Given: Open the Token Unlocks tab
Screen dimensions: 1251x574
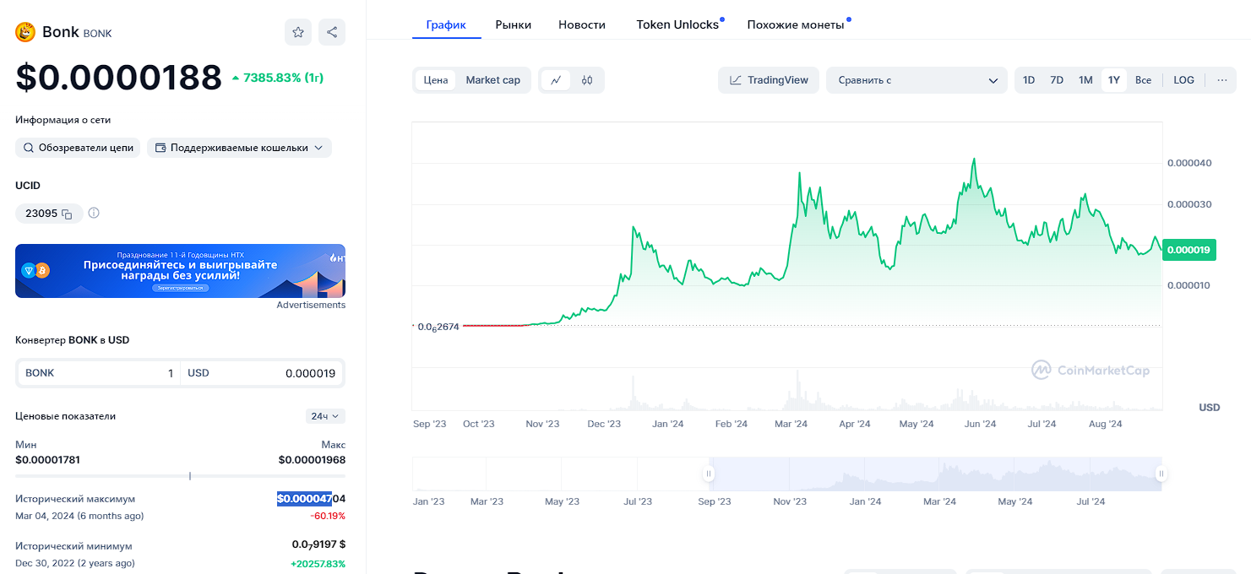Looking at the screenshot, I should pyautogui.click(x=677, y=24).
